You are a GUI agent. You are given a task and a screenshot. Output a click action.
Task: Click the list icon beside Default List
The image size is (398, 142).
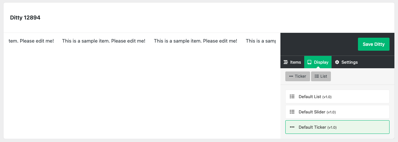[292, 97]
